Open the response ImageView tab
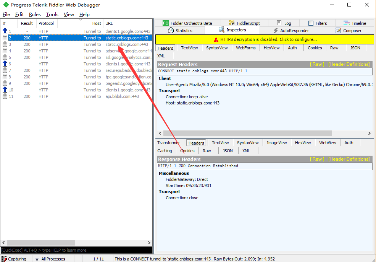Screen dimensions: 376x262 click(277, 143)
